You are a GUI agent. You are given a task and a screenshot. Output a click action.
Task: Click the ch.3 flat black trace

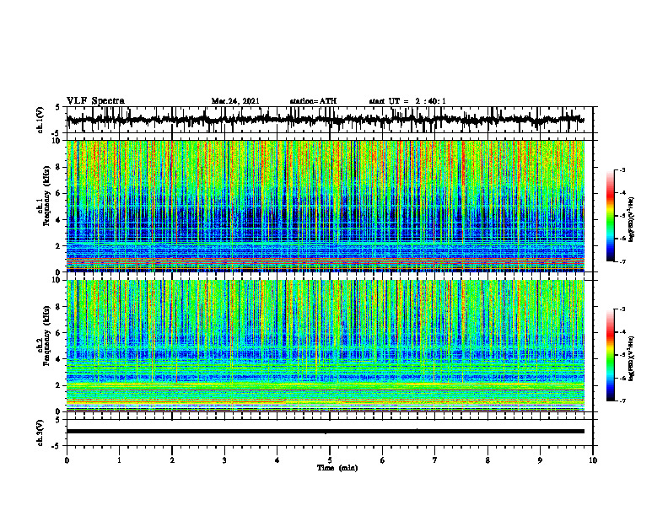click(325, 432)
